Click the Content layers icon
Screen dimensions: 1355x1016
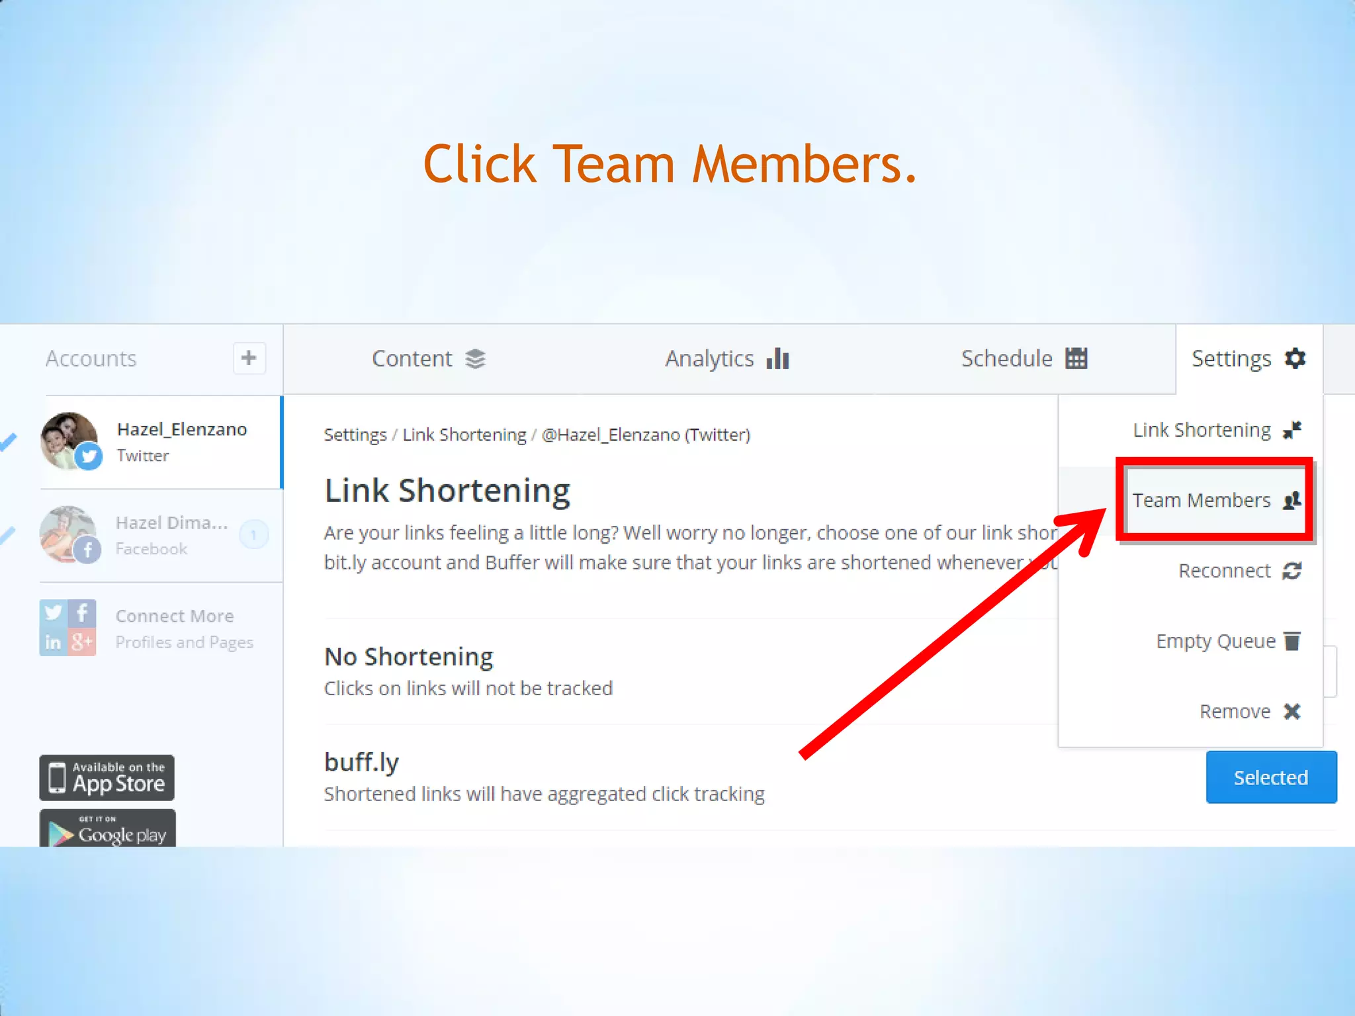(x=475, y=359)
